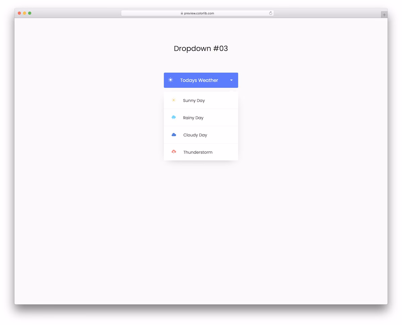Collapse dropdown via the white caret arrow

pos(231,80)
